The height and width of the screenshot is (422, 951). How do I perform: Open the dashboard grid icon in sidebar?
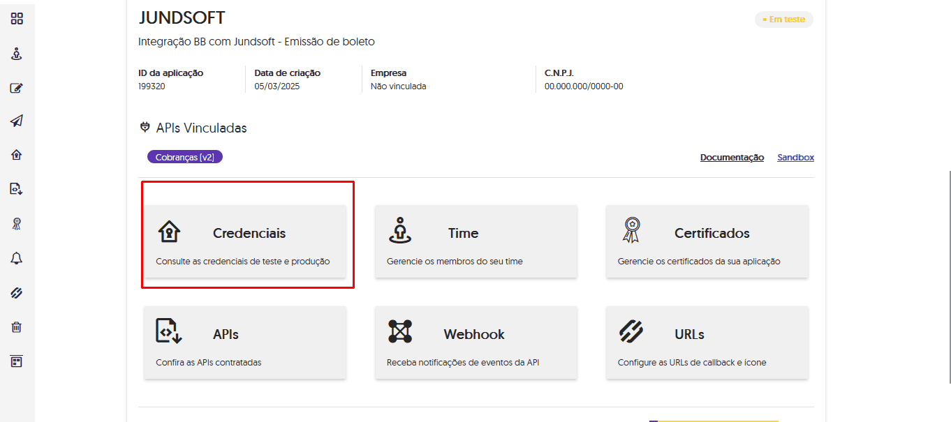[x=17, y=19]
